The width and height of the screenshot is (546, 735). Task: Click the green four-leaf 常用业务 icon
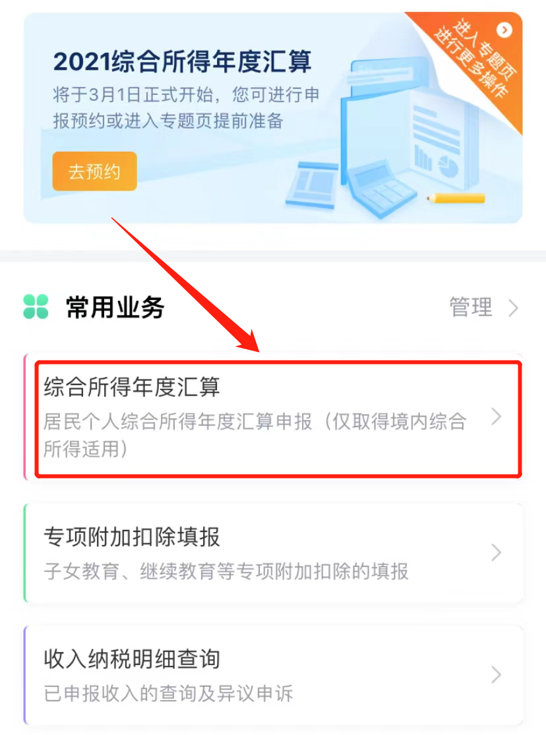click(x=36, y=307)
